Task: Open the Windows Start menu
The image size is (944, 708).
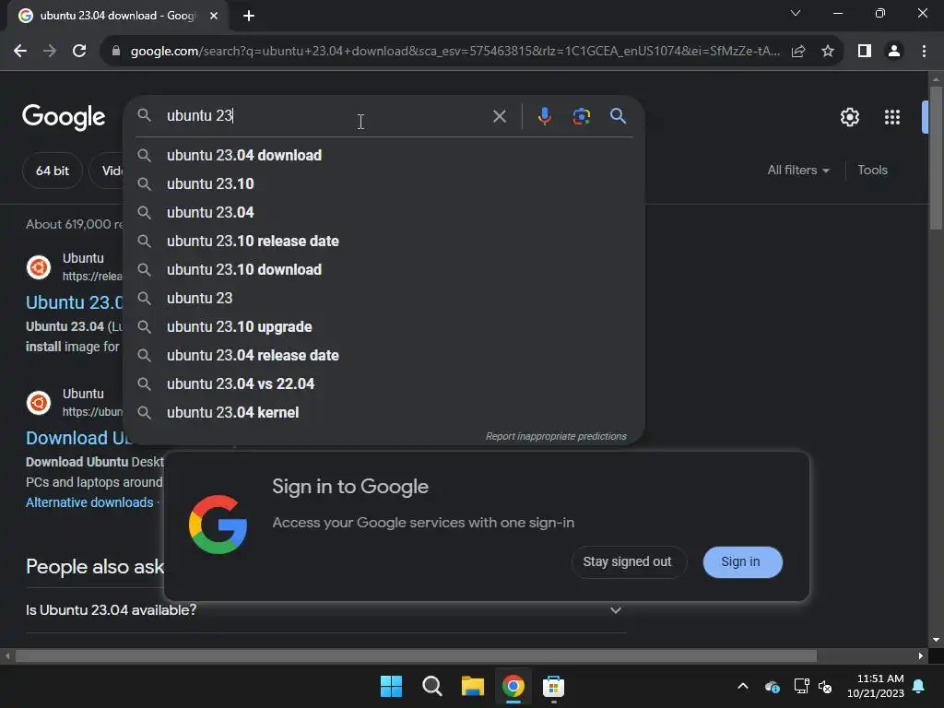Action: (x=391, y=686)
